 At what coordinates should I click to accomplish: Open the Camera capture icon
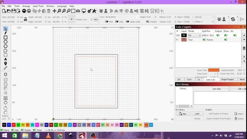tap(78, 11)
